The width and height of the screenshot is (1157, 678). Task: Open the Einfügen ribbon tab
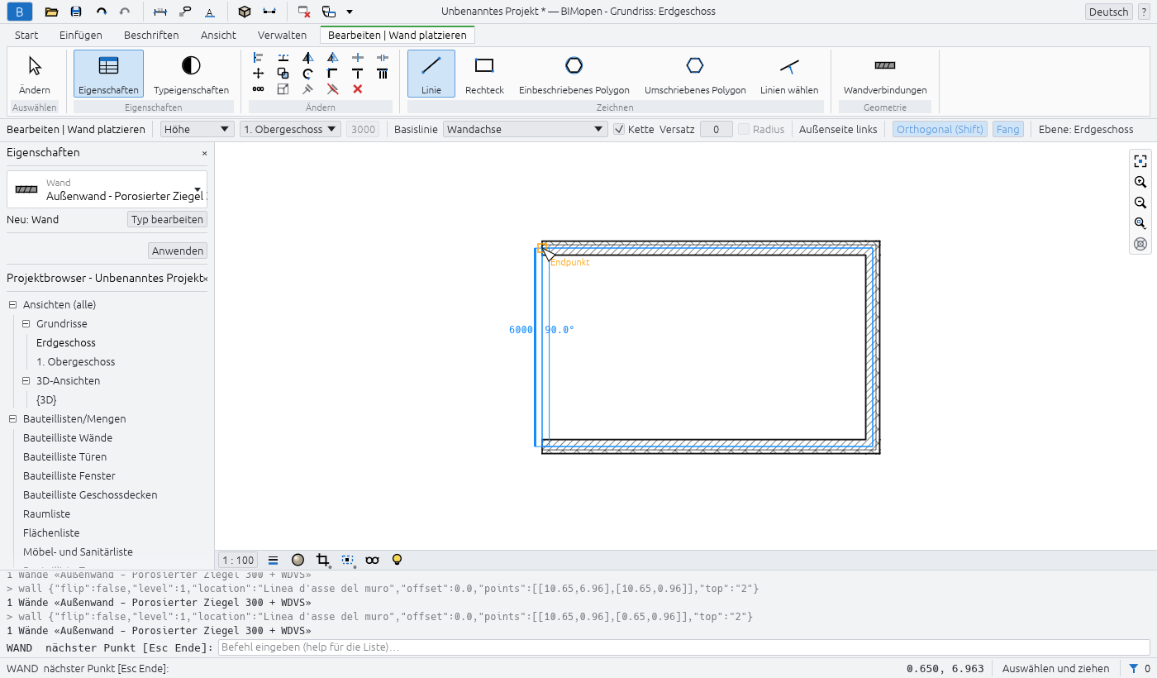point(81,36)
